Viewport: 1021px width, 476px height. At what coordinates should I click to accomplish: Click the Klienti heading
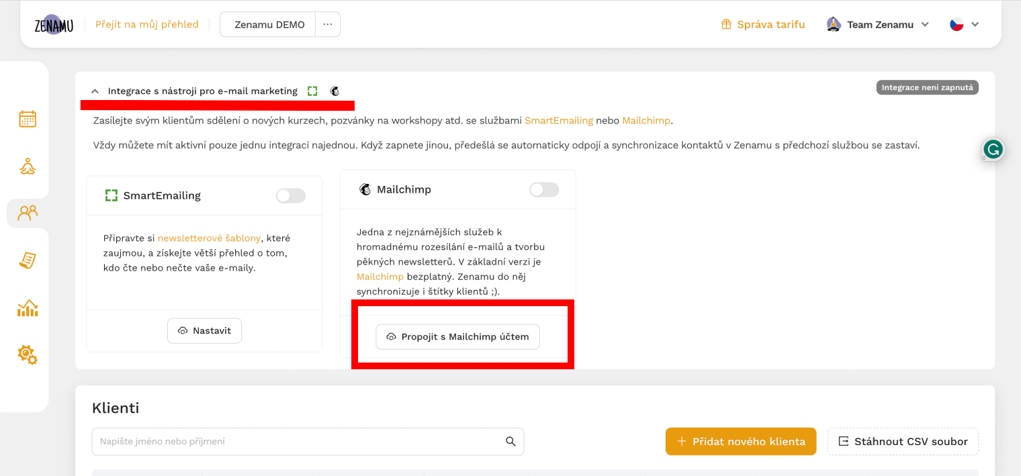[116, 408]
